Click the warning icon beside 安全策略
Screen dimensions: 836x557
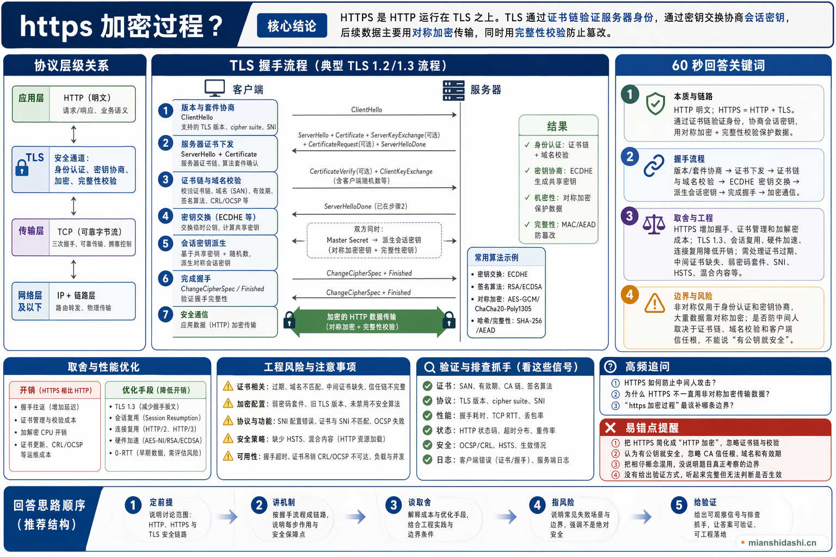click(x=228, y=438)
